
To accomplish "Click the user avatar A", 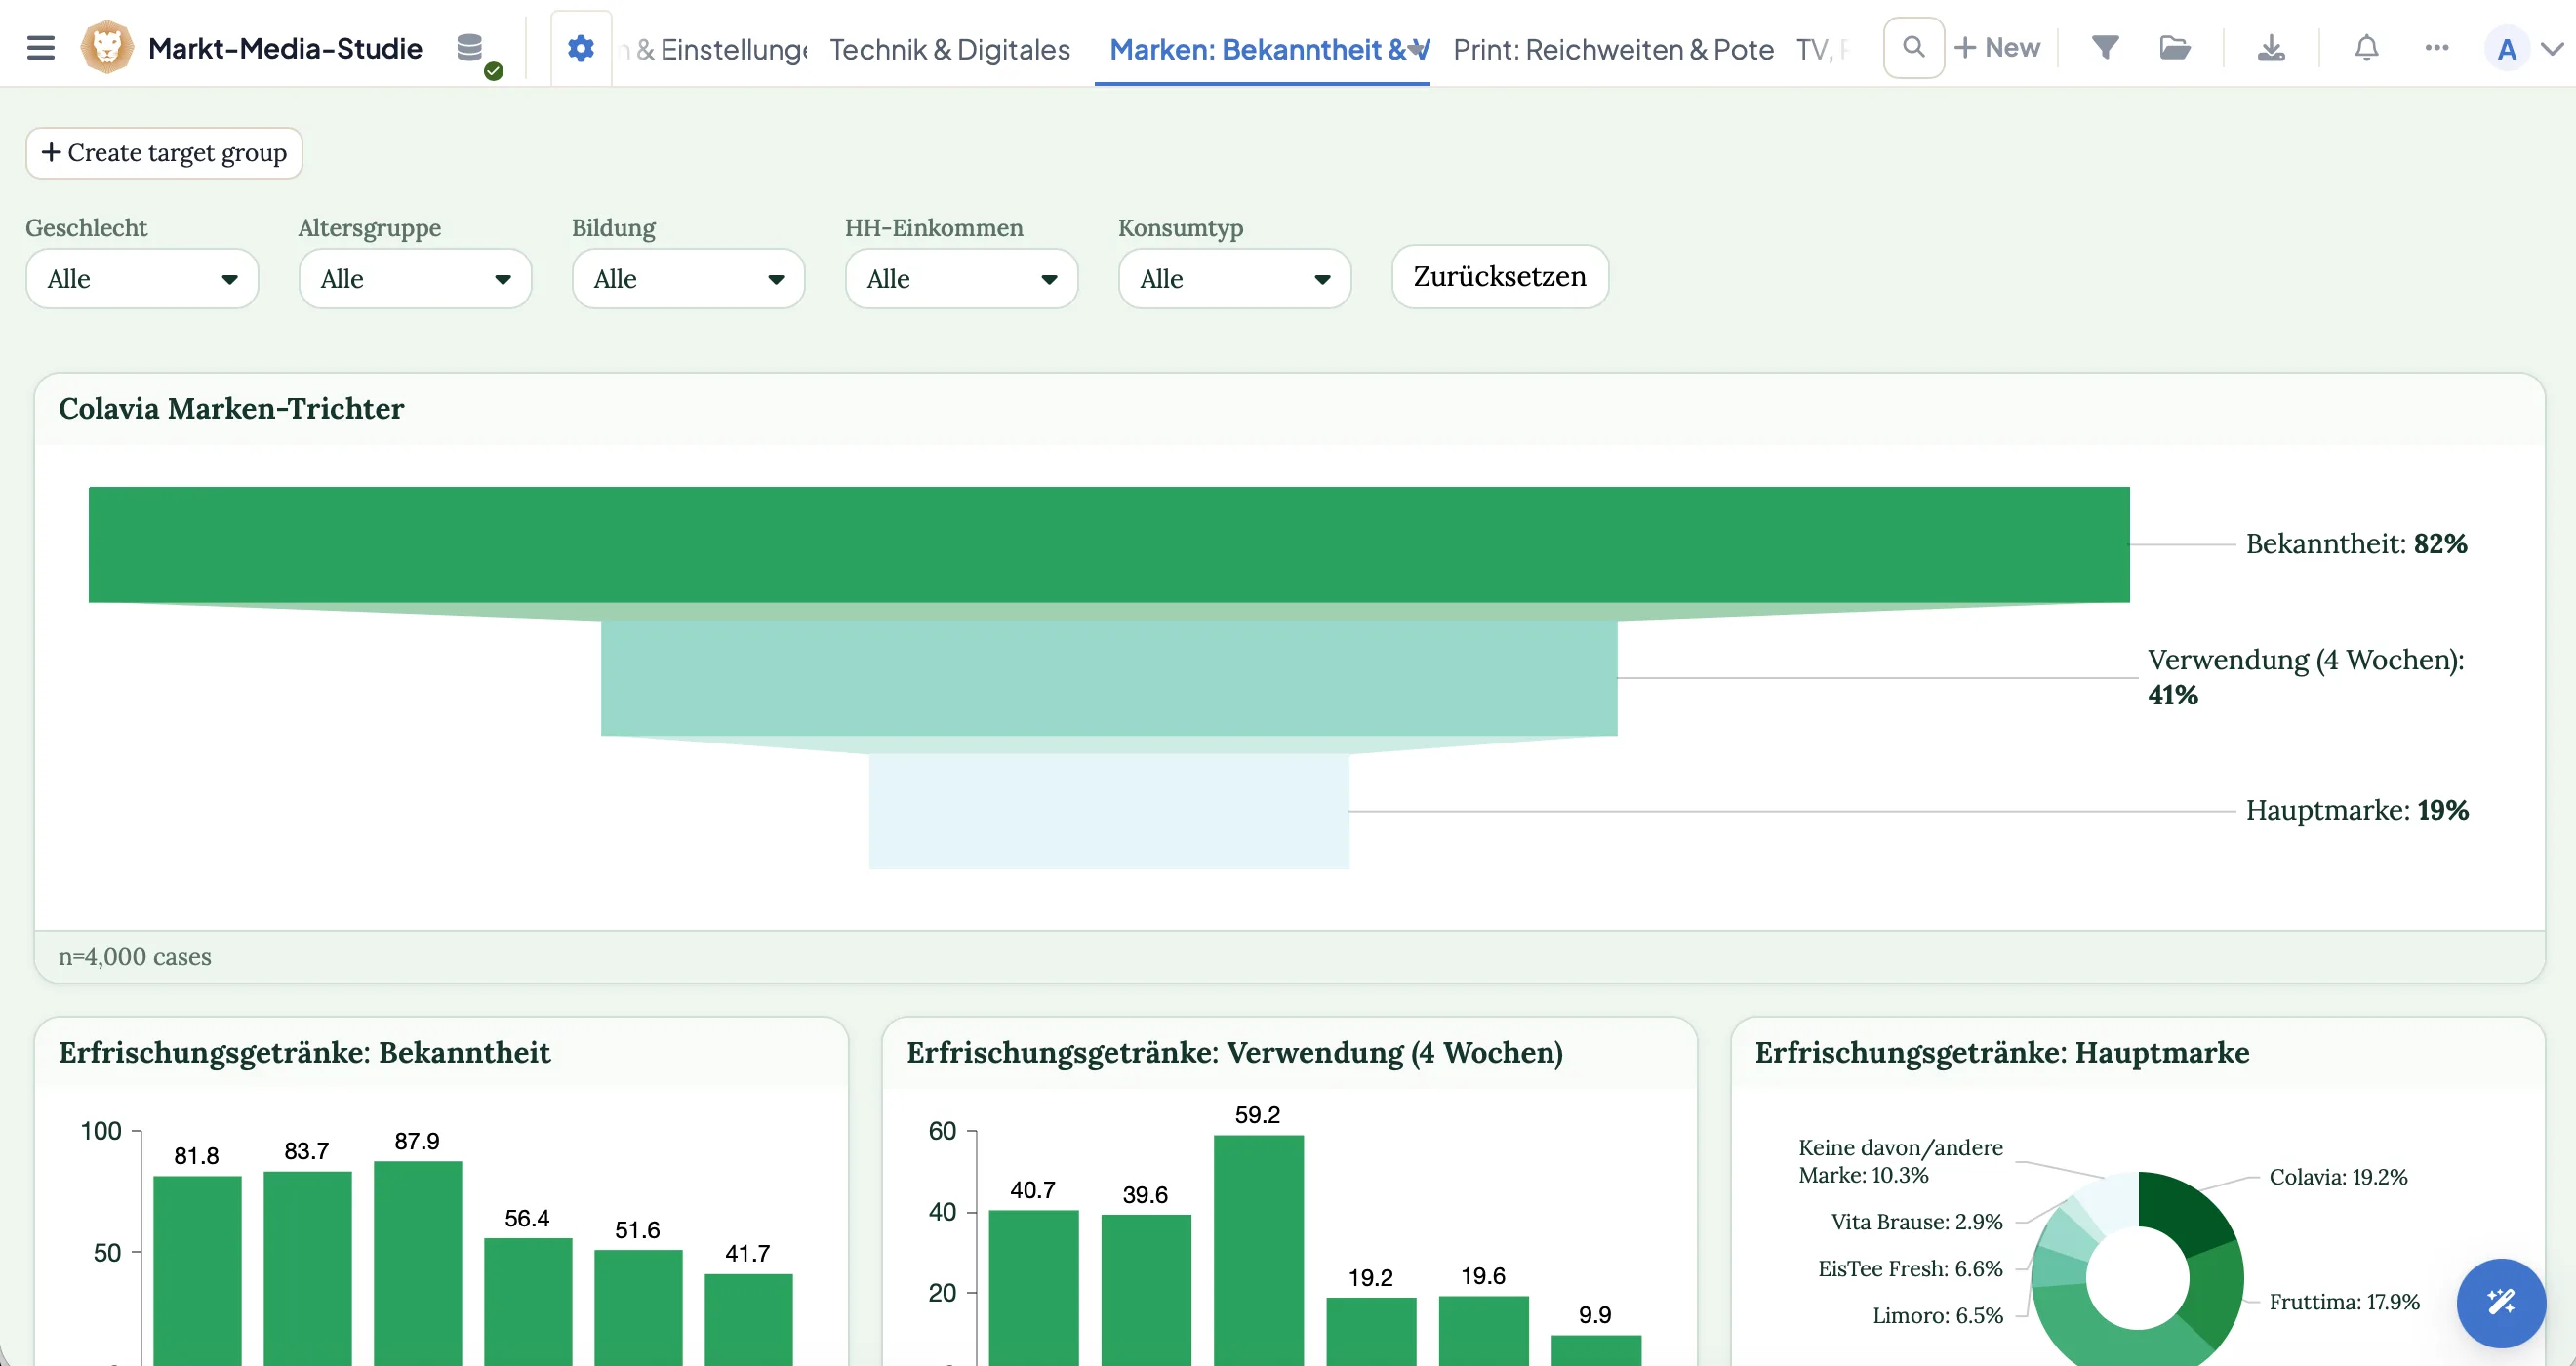I will pyautogui.click(x=2507, y=48).
